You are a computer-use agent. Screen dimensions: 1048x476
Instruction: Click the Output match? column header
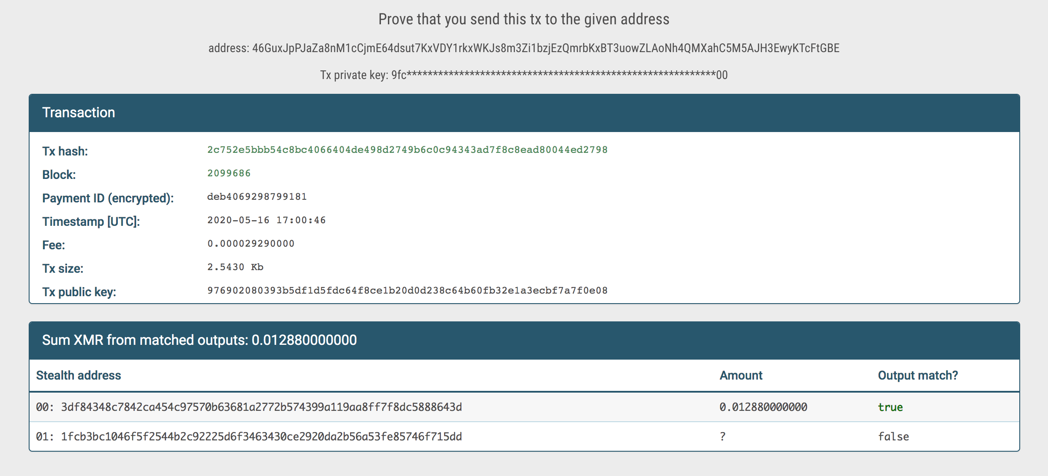[x=918, y=376]
